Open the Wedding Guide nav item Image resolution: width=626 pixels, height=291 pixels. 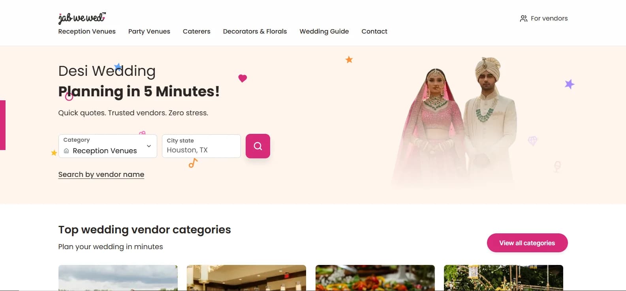coord(324,31)
